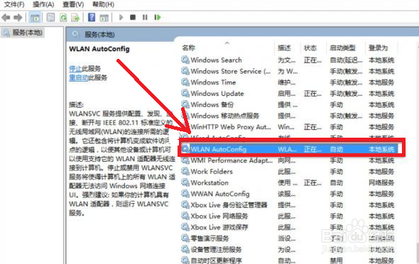Select the Windows Time service name

point(213,82)
